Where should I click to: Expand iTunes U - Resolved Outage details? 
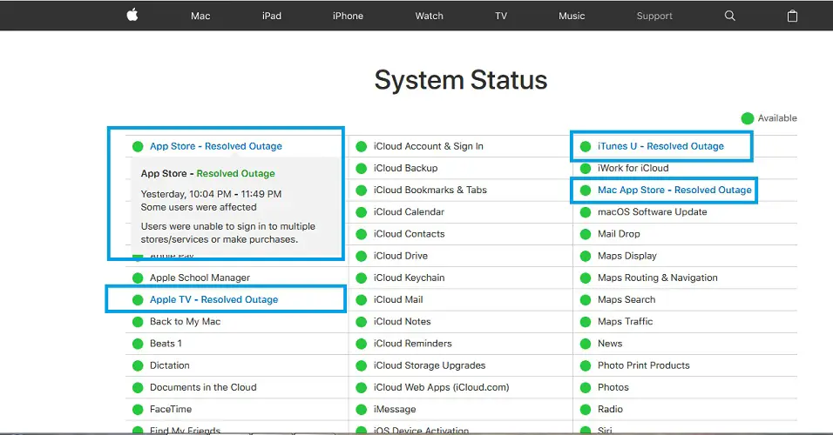pyautogui.click(x=660, y=146)
